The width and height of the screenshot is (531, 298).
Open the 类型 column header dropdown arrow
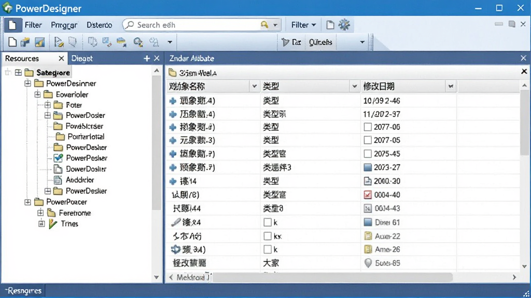point(354,86)
